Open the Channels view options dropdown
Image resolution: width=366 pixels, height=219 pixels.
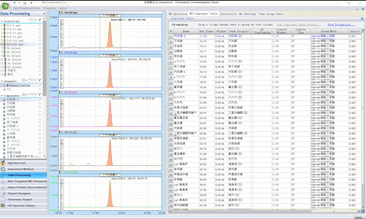click(24, 80)
